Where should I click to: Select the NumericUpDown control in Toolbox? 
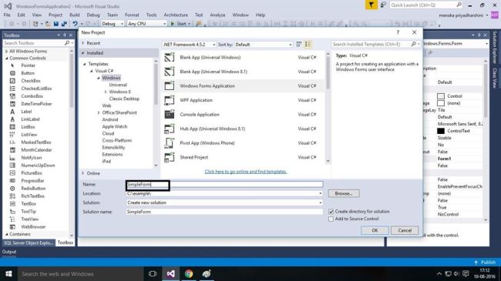38,165
